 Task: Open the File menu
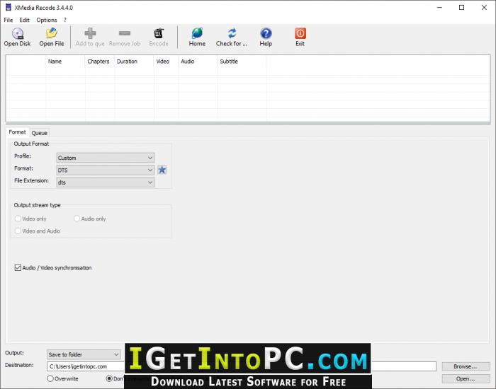[9, 20]
